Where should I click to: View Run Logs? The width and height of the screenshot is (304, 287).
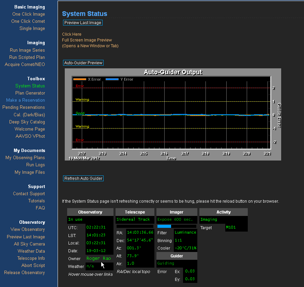click(35, 165)
